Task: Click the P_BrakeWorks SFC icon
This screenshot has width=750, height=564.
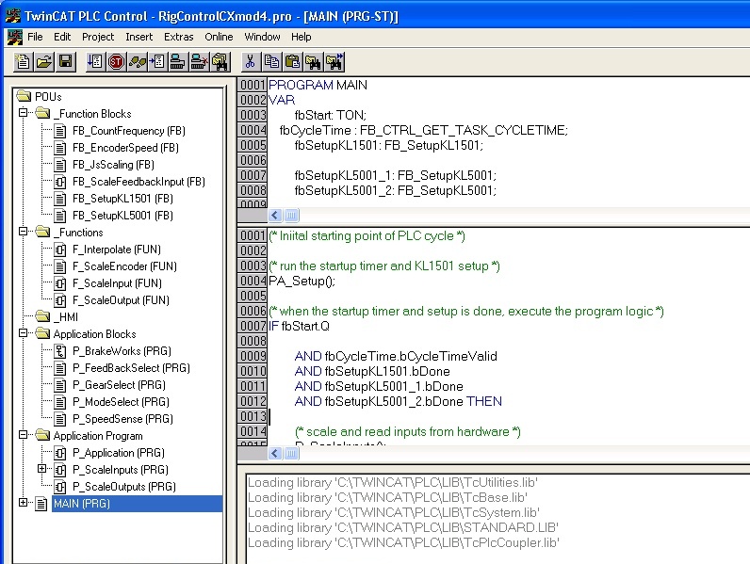Action: point(59,351)
